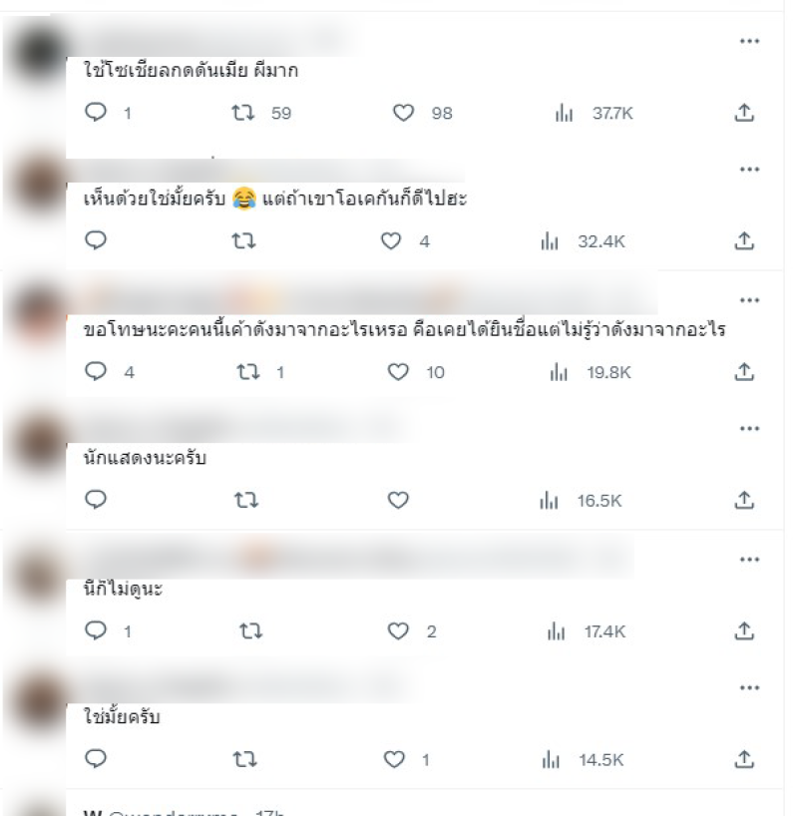Open more options on the 32.4K-view tweet
Screen dimensions: 798x816
(x=749, y=170)
